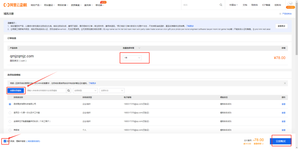Image resolution: width=298 pixels, height=149 pixels.
Task: Open the 购物车 link in top navigation
Action: coord(255,5)
